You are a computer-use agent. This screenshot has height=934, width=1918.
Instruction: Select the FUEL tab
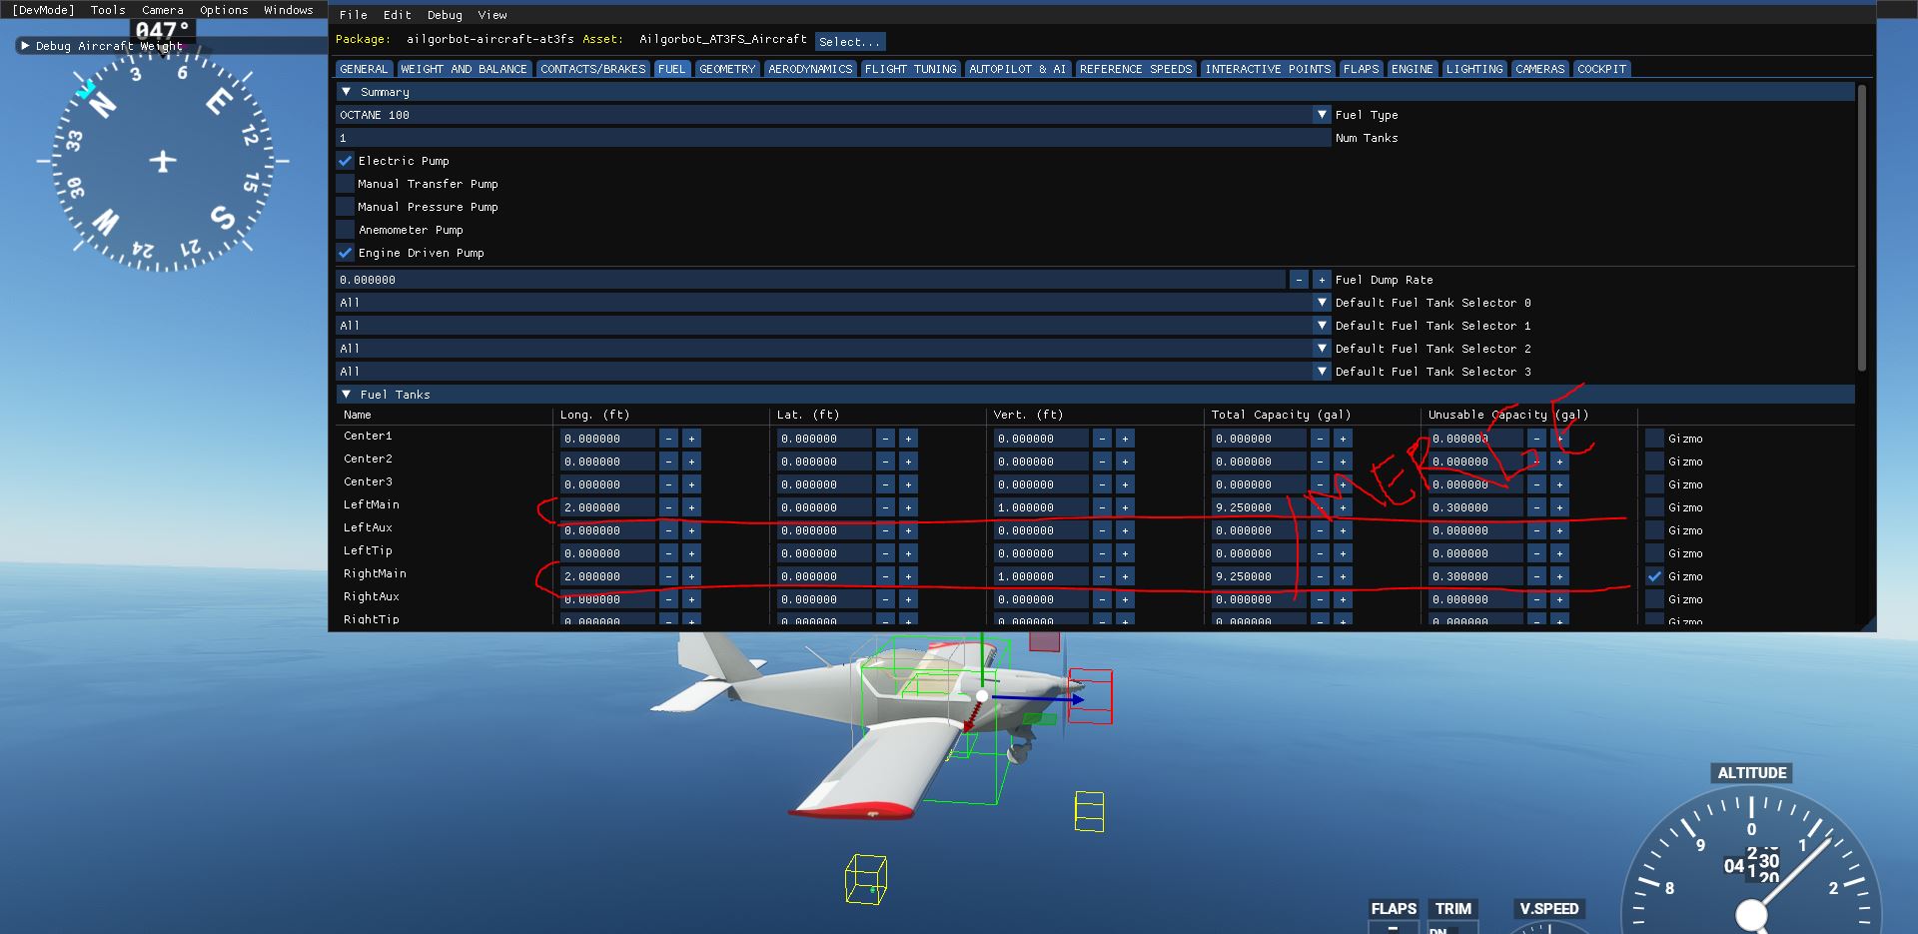[671, 69]
